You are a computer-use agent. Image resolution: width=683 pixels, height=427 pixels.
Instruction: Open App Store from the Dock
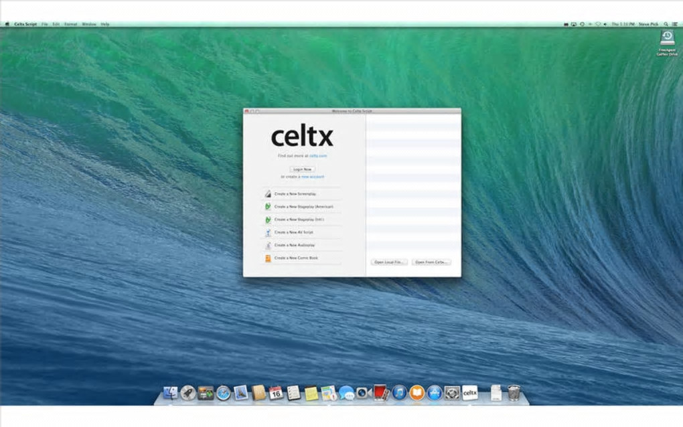pos(435,393)
